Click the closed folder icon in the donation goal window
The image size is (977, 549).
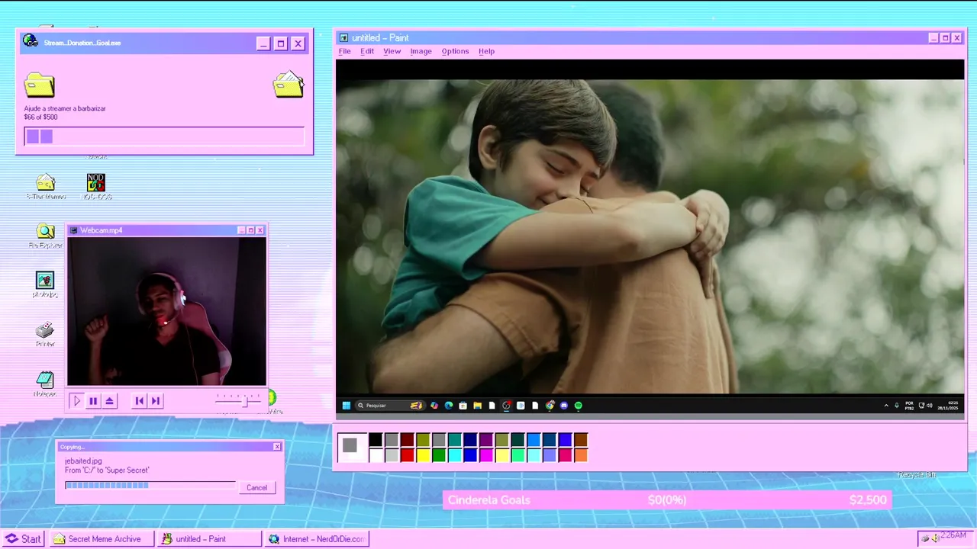click(39, 85)
